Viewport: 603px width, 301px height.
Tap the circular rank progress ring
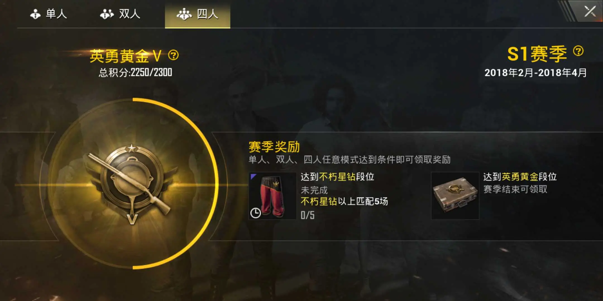[x=133, y=184]
